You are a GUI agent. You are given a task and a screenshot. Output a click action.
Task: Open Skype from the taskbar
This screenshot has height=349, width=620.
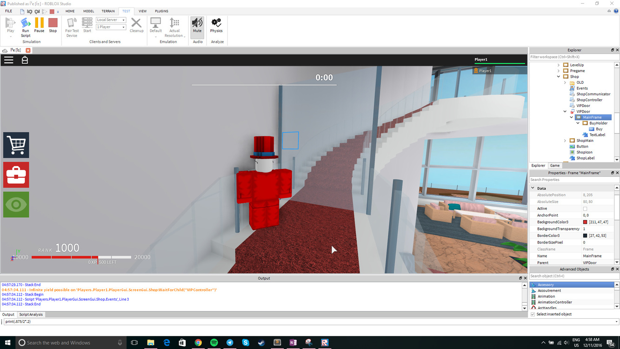246,342
